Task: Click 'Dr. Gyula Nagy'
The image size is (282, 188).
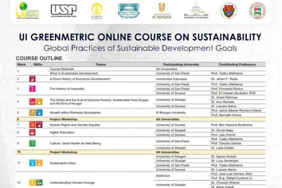Action: tap(222, 130)
